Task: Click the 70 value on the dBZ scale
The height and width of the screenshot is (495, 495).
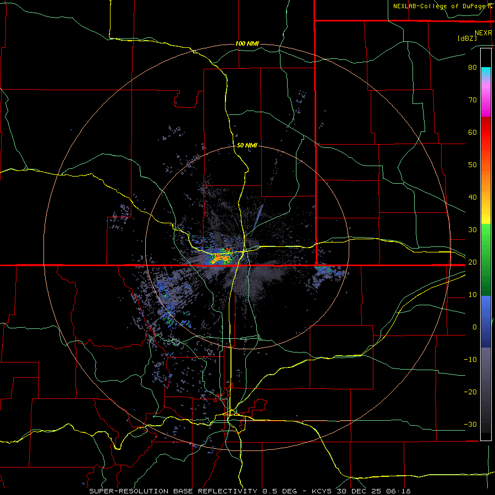Action: pyautogui.click(x=472, y=100)
